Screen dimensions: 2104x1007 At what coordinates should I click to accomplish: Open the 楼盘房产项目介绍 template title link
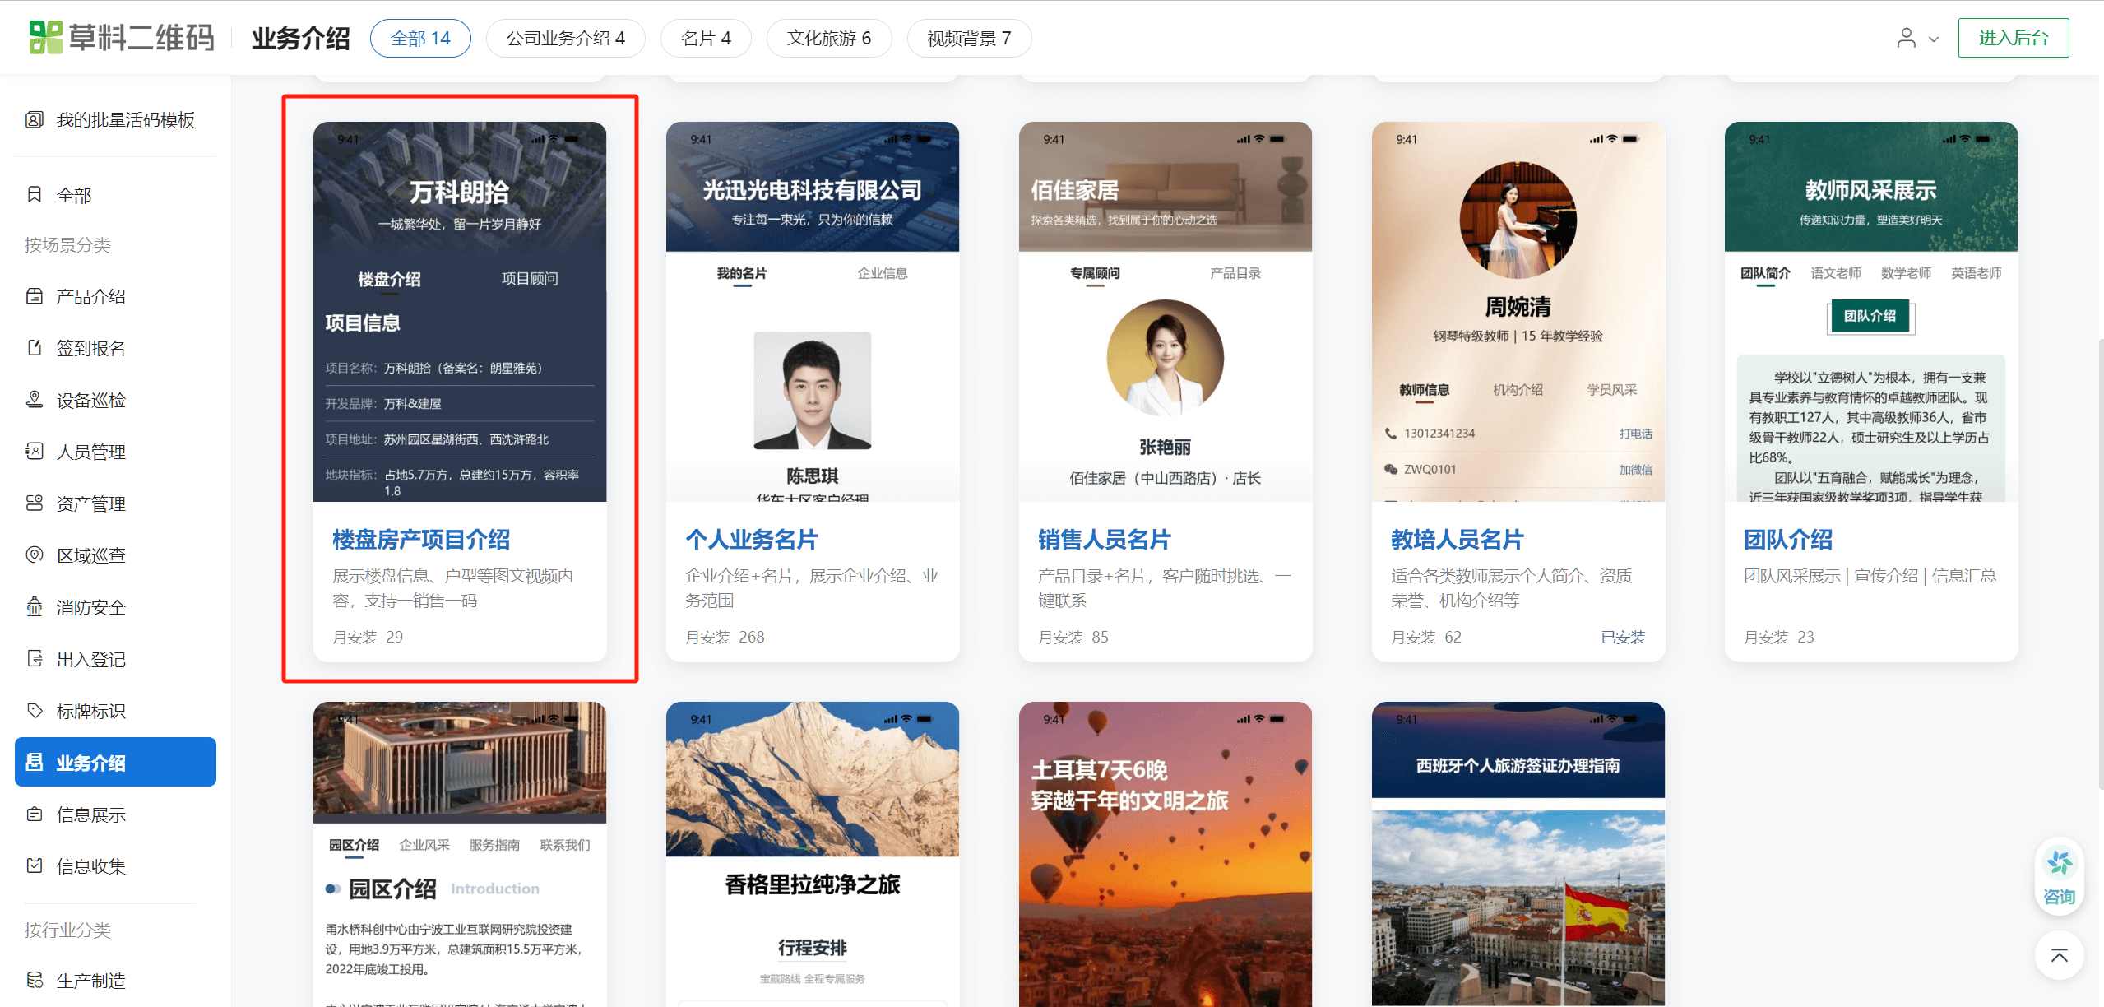(420, 540)
